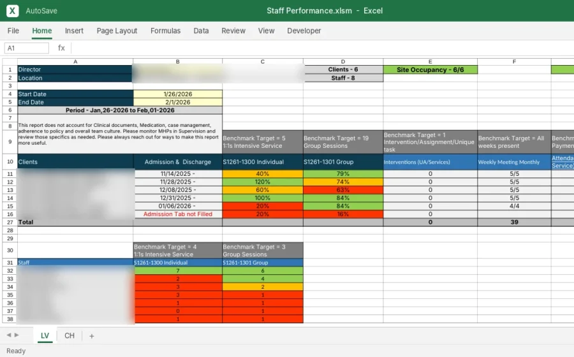
Task: Click 'Interventions (UA/Services)' header cell
Action: [x=430, y=162]
